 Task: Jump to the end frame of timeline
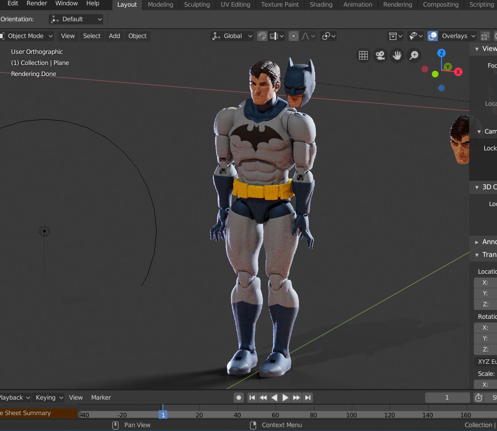click(x=308, y=397)
